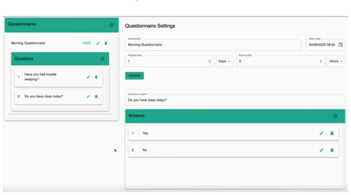
Task: Adjust the Expire after number stepper
Action: pyautogui.click(x=320, y=61)
